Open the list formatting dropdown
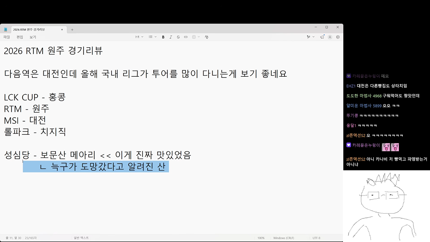Viewport: 430px width, 242px height. click(x=152, y=37)
